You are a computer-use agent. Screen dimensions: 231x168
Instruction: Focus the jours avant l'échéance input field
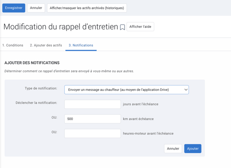point(92,104)
